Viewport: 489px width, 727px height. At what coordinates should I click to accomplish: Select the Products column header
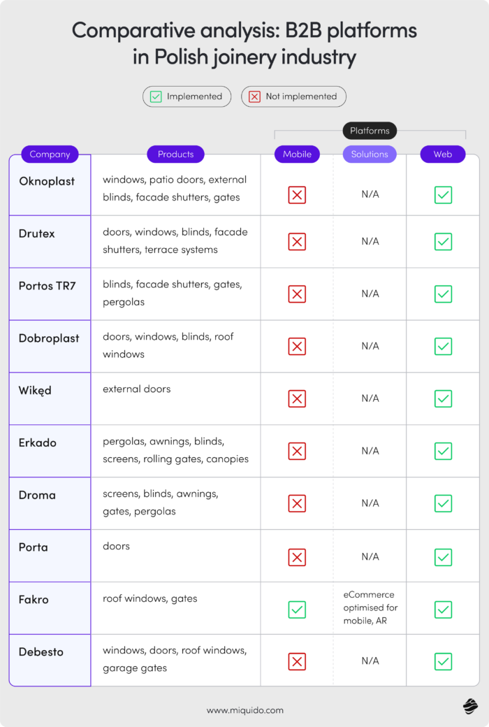click(175, 154)
